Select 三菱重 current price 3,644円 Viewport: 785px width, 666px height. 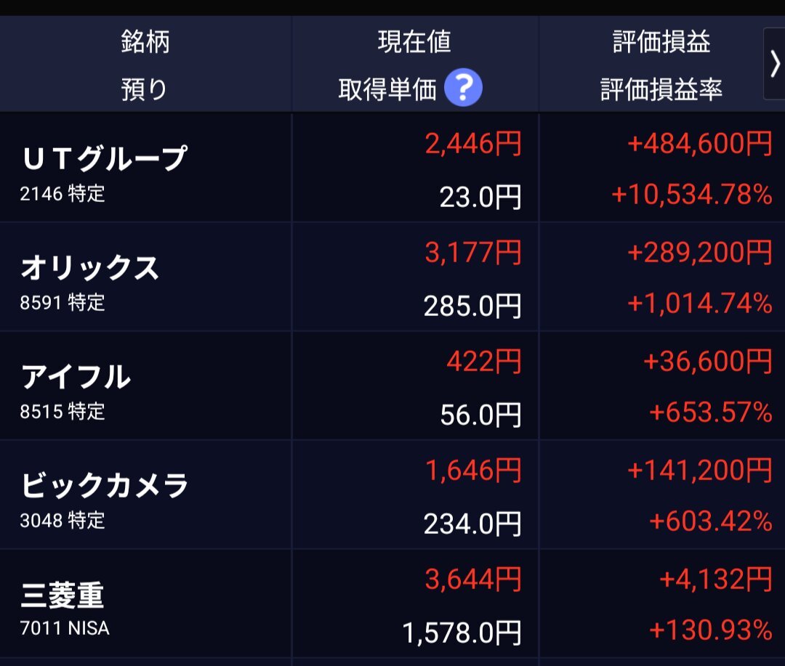pos(473,579)
